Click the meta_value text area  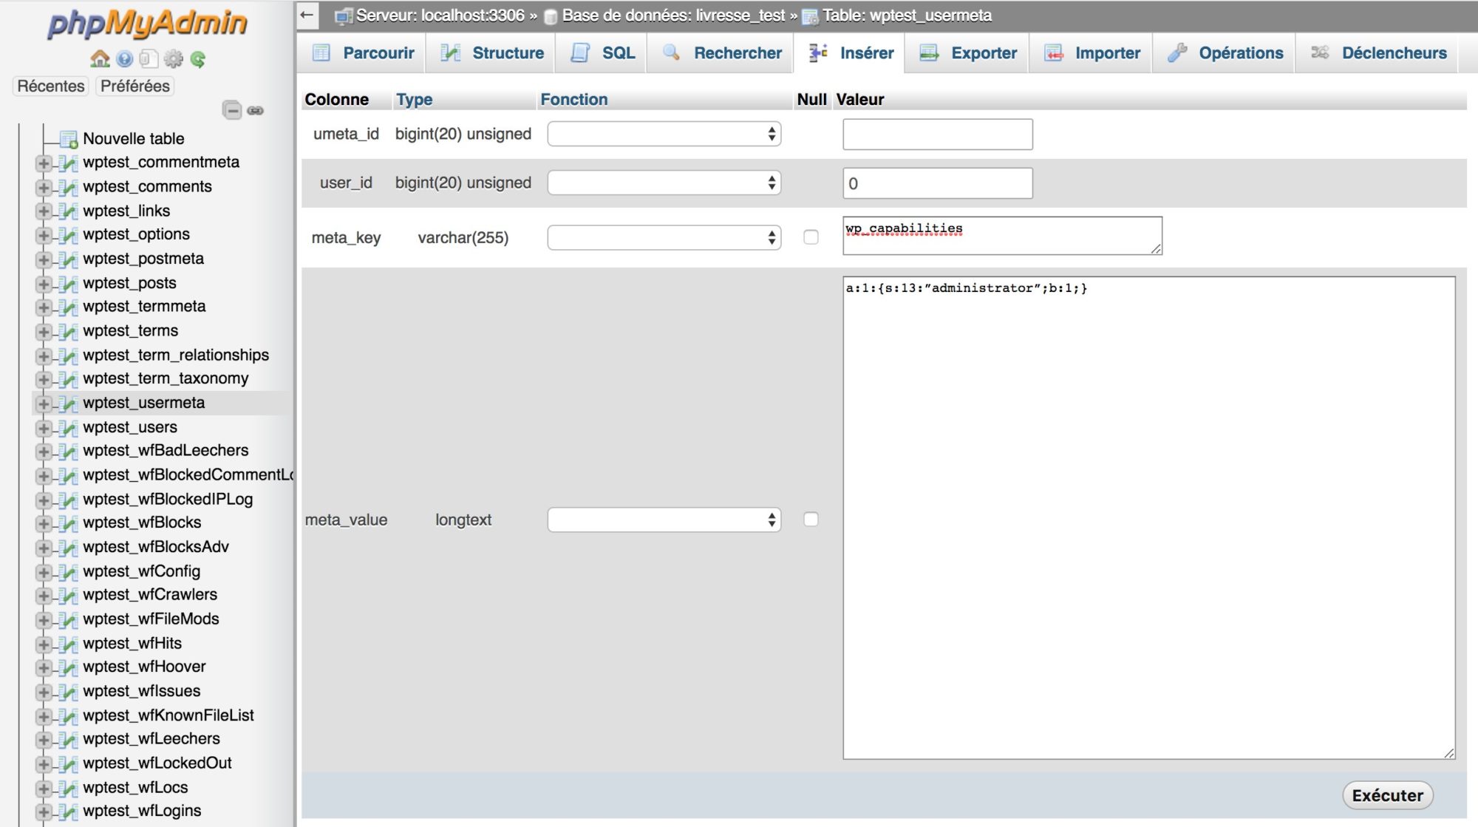[1149, 518]
